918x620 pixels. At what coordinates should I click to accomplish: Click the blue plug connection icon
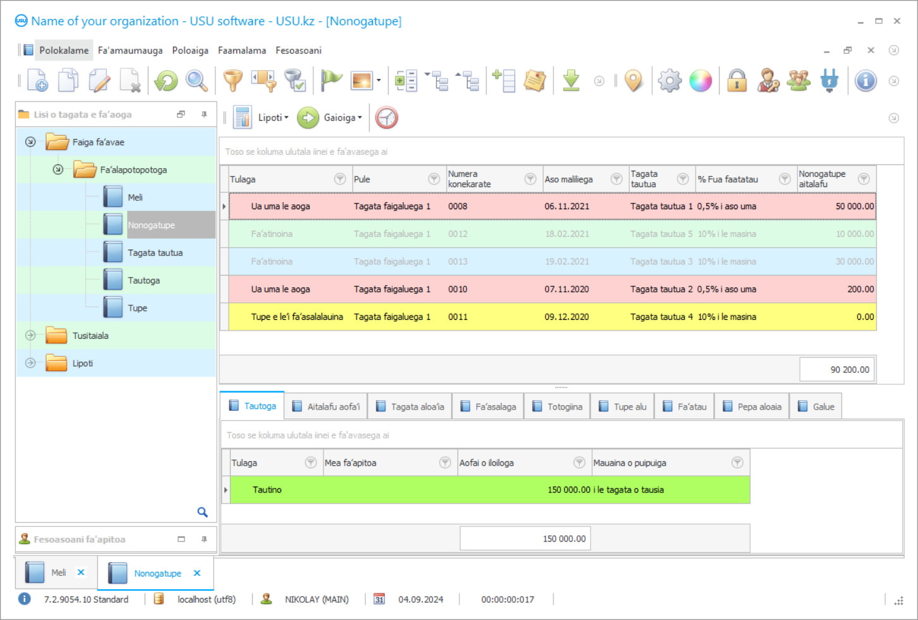click(x=830, y=81)
